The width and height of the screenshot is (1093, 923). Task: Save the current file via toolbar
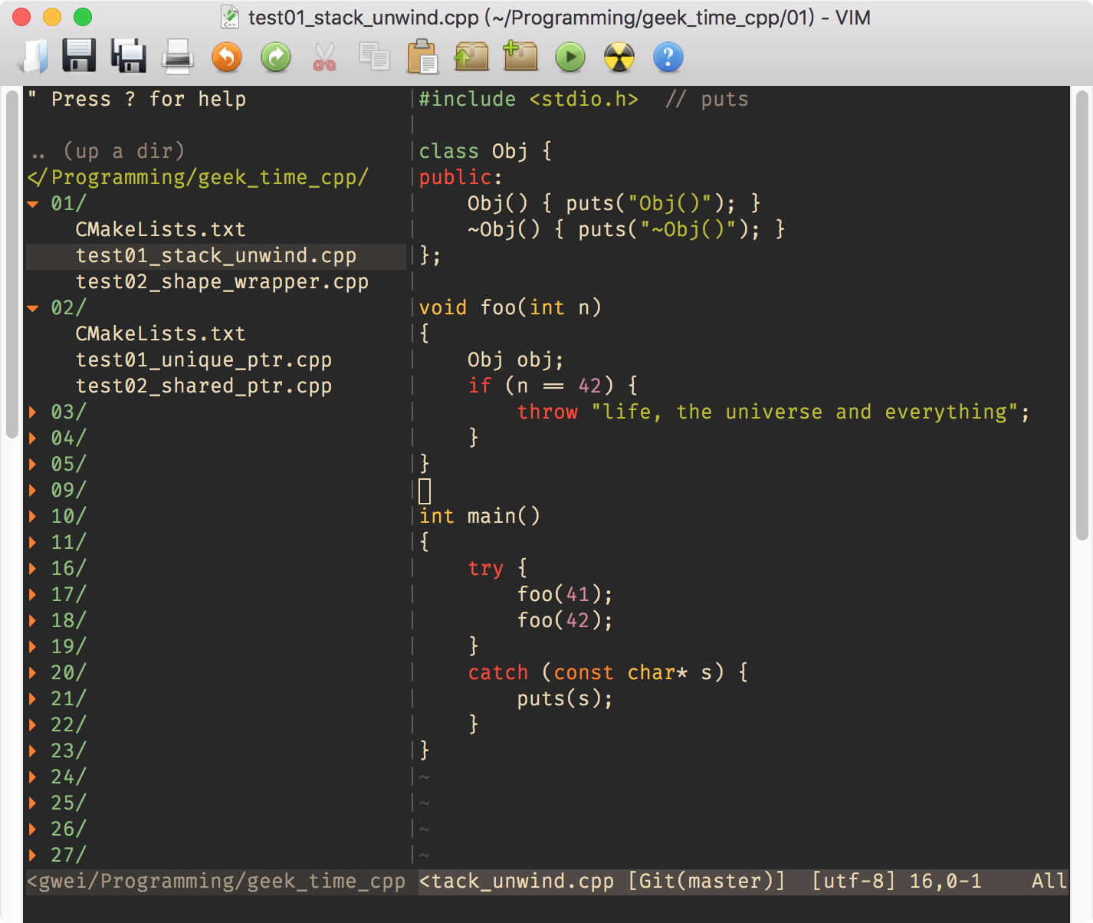click(79, 57)
